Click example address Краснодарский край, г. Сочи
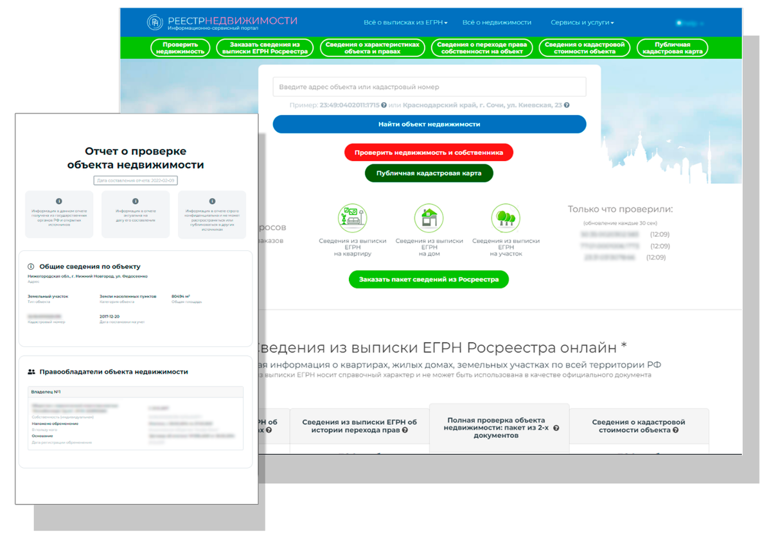771x540 pixels. tap(482, 105)
